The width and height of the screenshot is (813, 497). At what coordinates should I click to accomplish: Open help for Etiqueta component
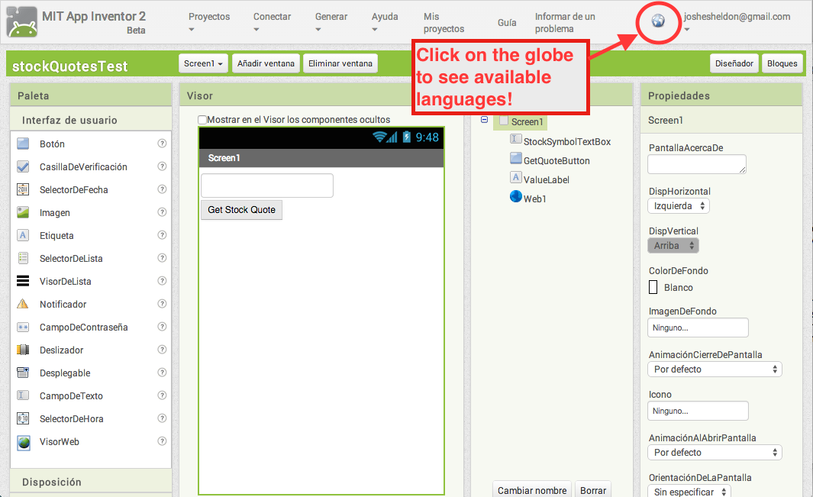tap(162, 234)
